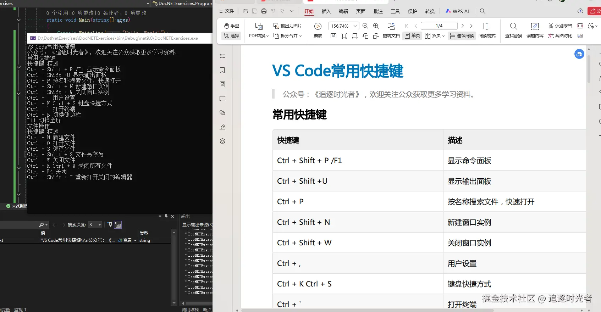
Task: Toggle the pin filter icon in watch toolbar
Action: pos(110,224)
